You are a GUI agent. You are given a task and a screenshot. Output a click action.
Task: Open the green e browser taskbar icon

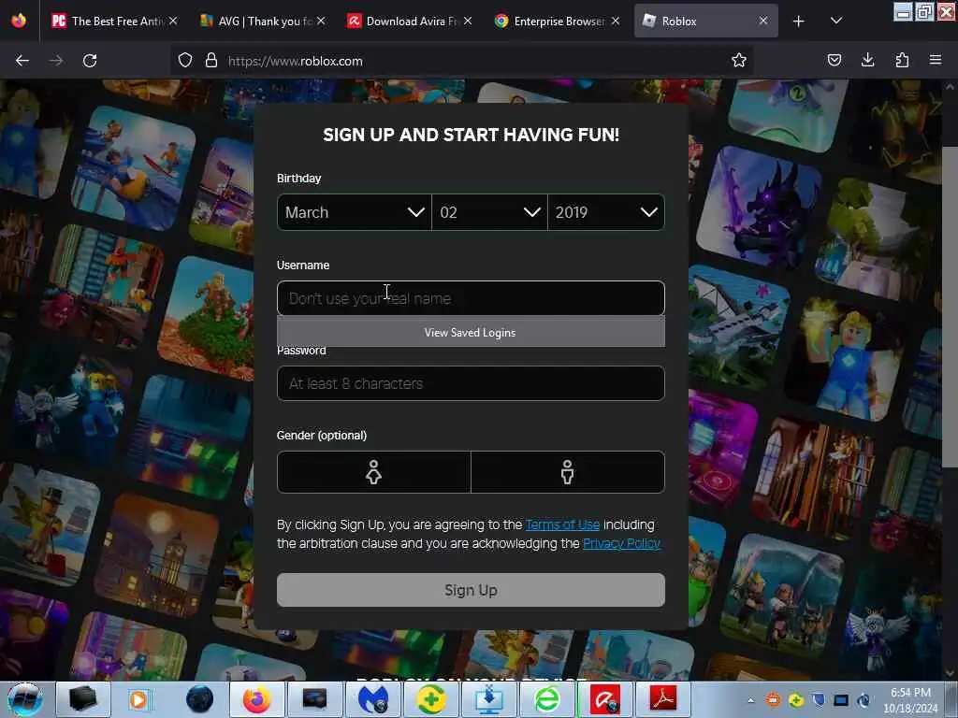[546, 699]
